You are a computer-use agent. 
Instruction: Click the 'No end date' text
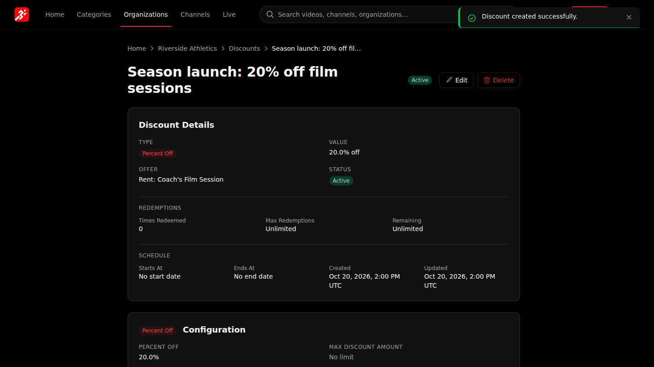[253, 276]
